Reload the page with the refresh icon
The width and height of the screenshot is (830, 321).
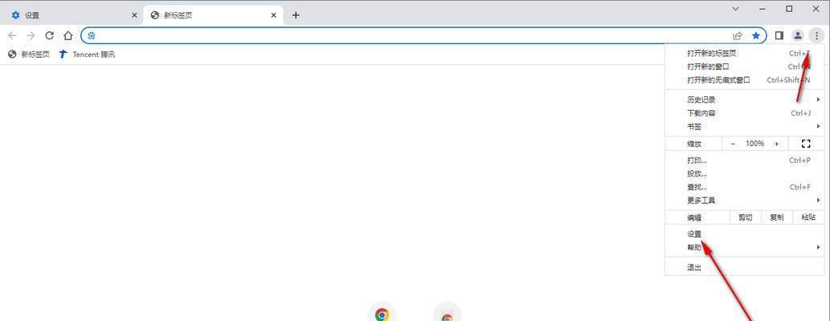pos(49,35)
